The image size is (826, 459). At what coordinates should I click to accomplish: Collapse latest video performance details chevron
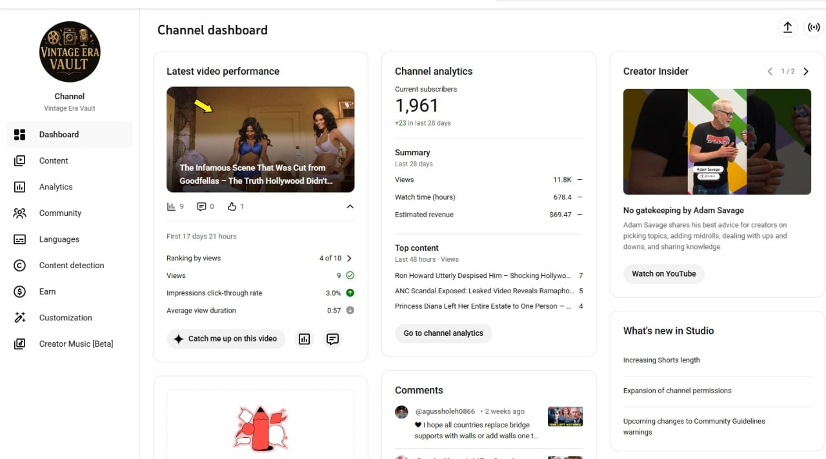(x=350, y=207)
